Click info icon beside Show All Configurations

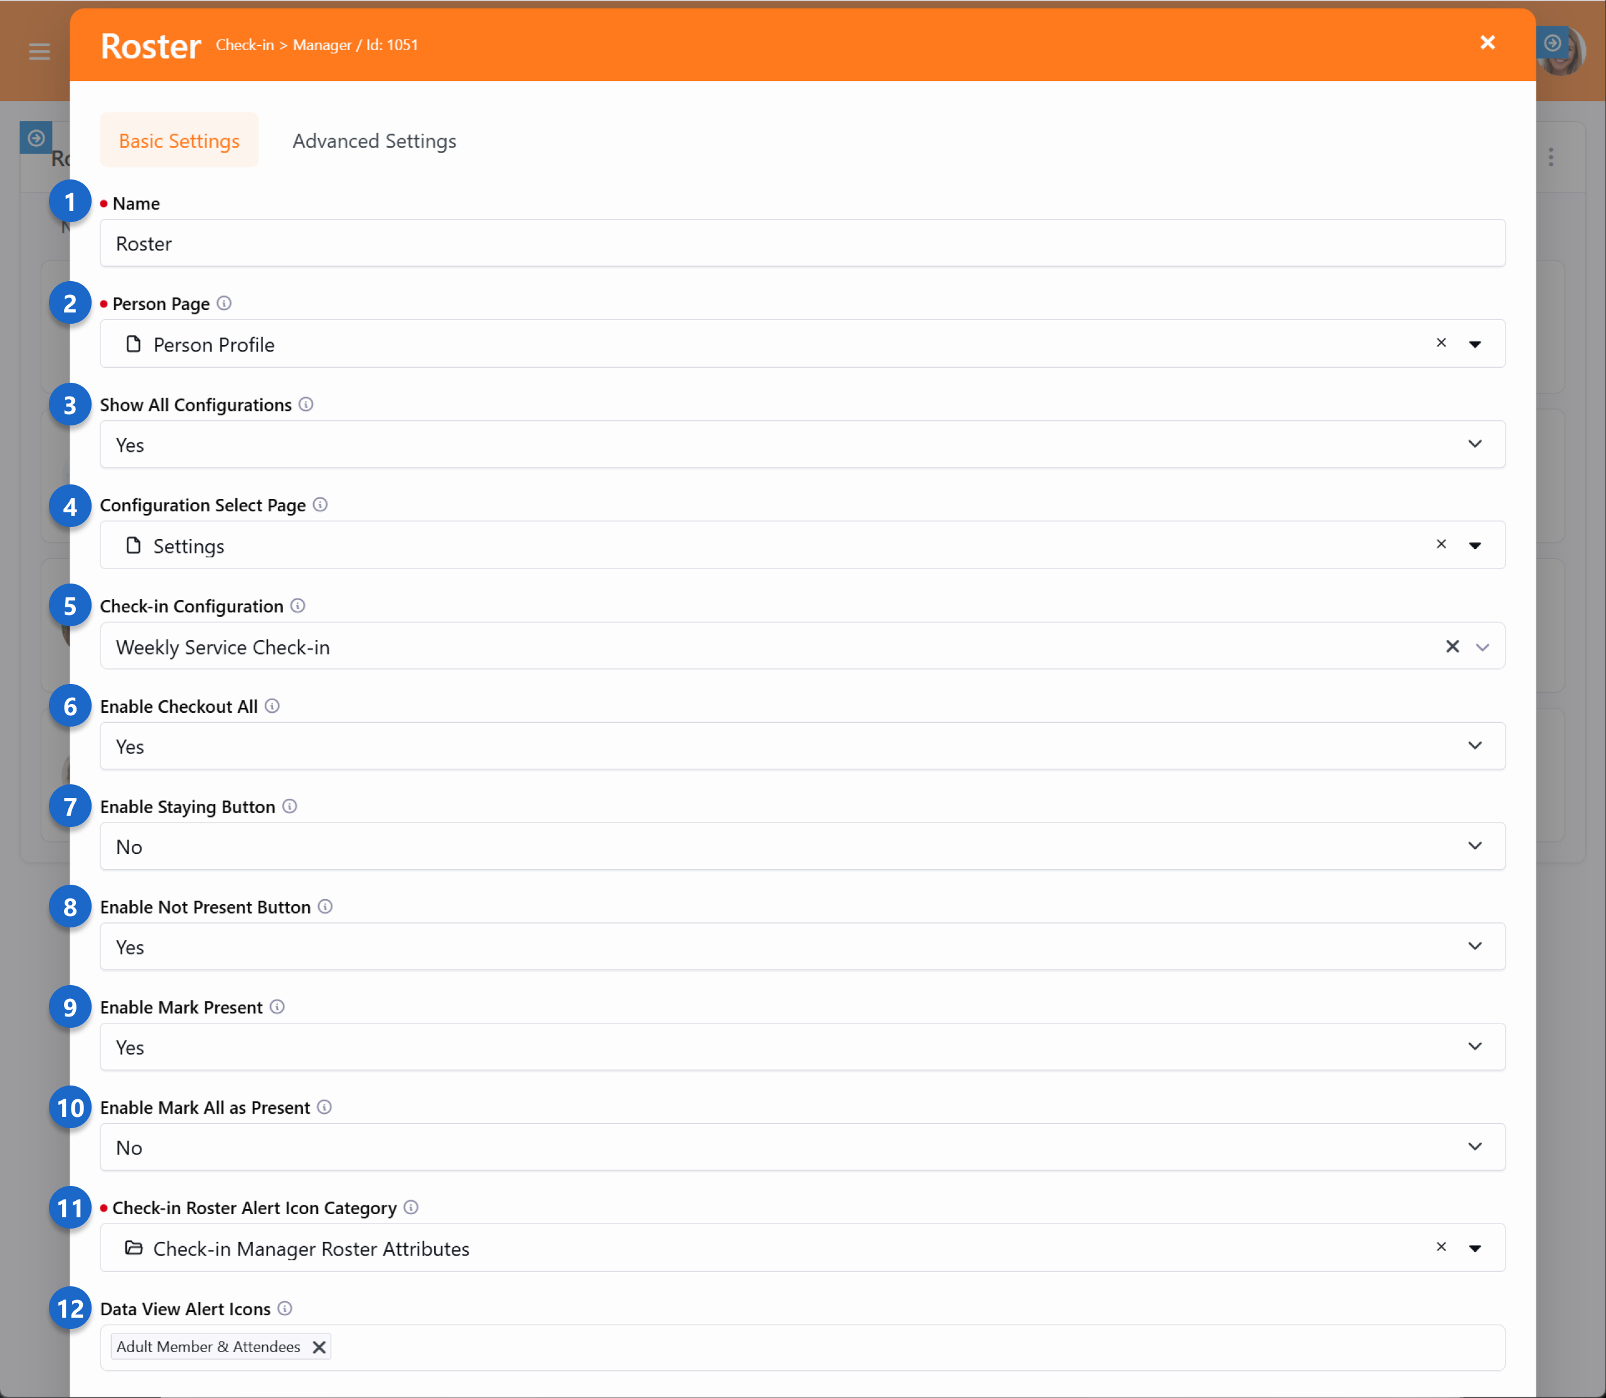pyautogui.click(x=306, y=404)
